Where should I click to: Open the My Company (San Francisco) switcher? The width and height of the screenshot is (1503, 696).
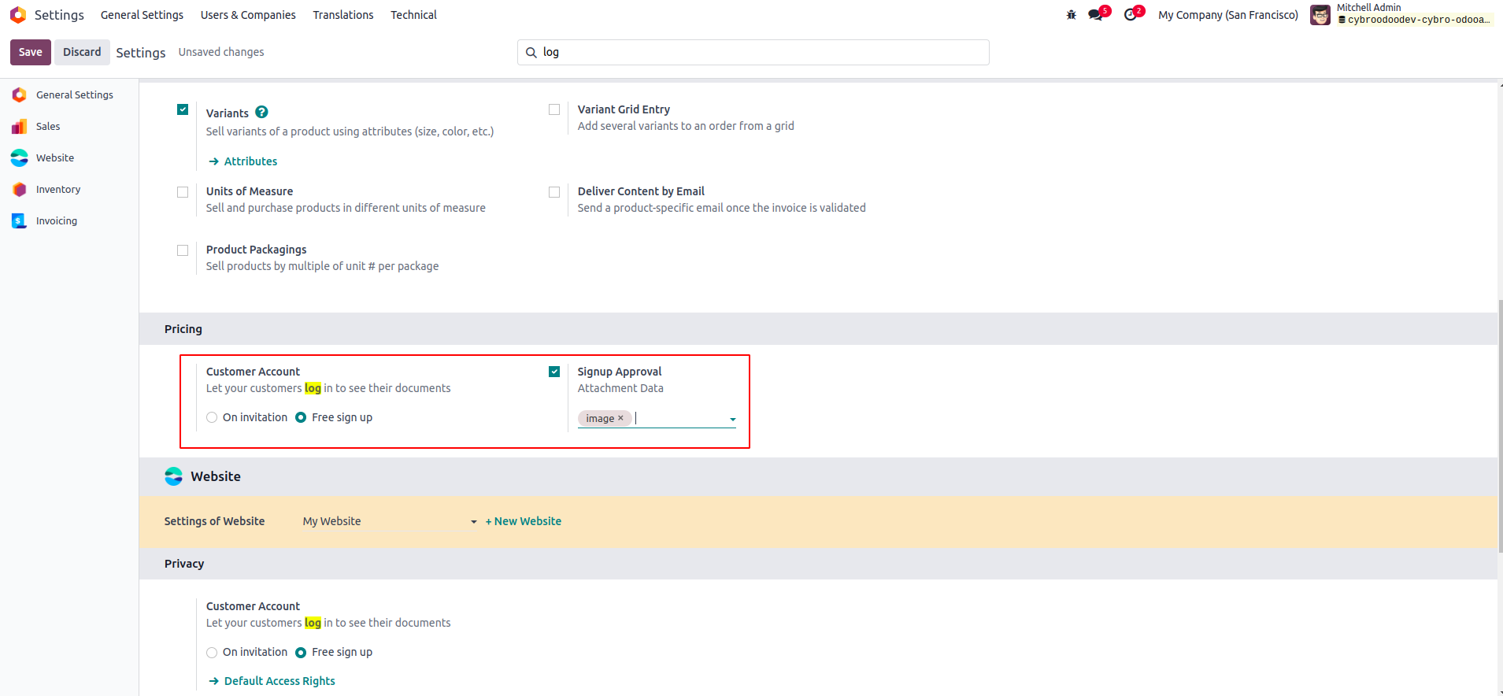pyautogui.click(x=1227, y=15)
